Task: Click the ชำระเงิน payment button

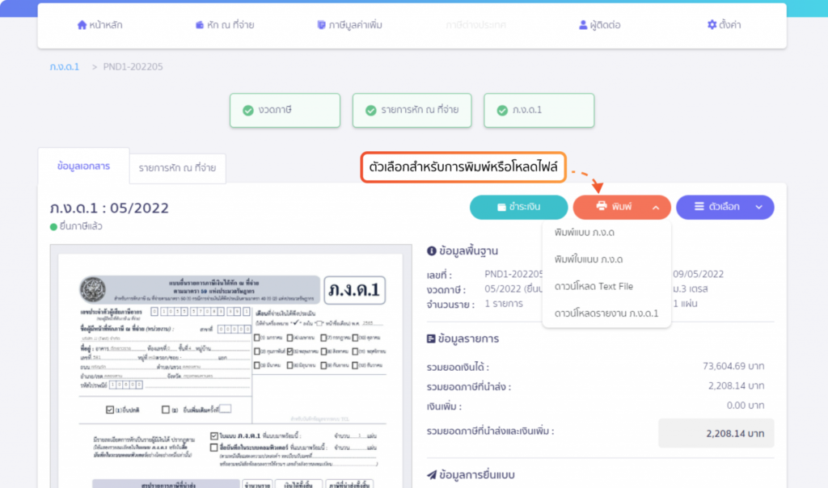Action: click(x=518, y=207)
